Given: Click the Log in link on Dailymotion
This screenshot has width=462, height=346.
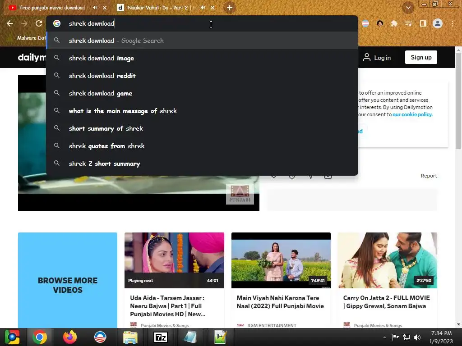Looking at the screenshot, I should [x=377, y=58].
